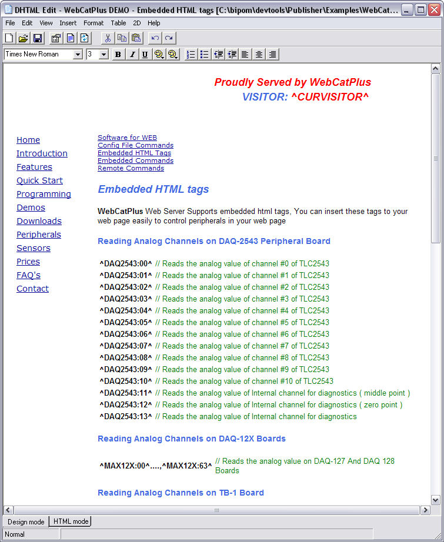Follow the Prices link
444x542 pixels.
click(28, 262)
